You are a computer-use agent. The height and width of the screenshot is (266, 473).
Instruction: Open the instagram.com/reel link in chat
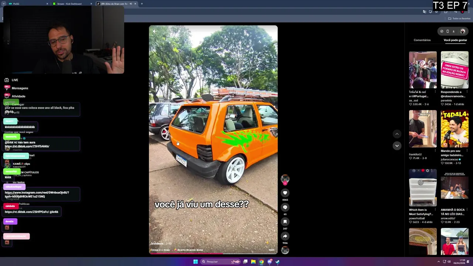(x=37, y=194)
